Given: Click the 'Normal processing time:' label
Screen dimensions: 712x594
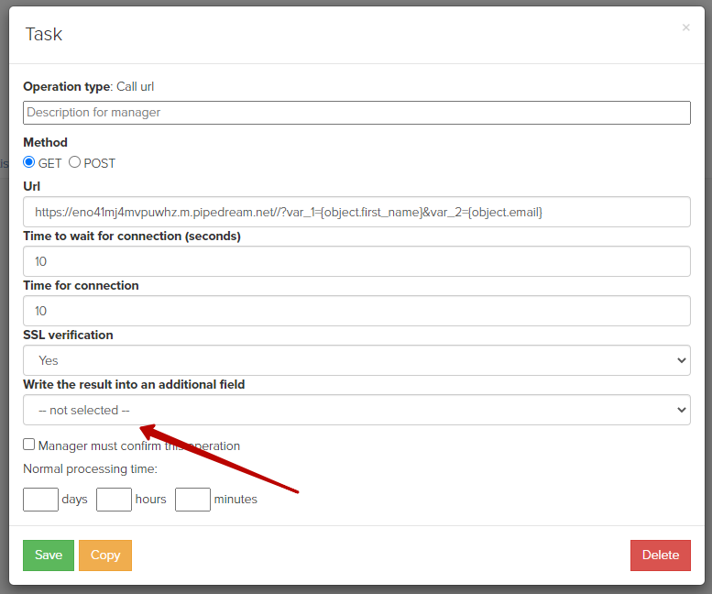Looking at the screenshot, I should 91,468.
